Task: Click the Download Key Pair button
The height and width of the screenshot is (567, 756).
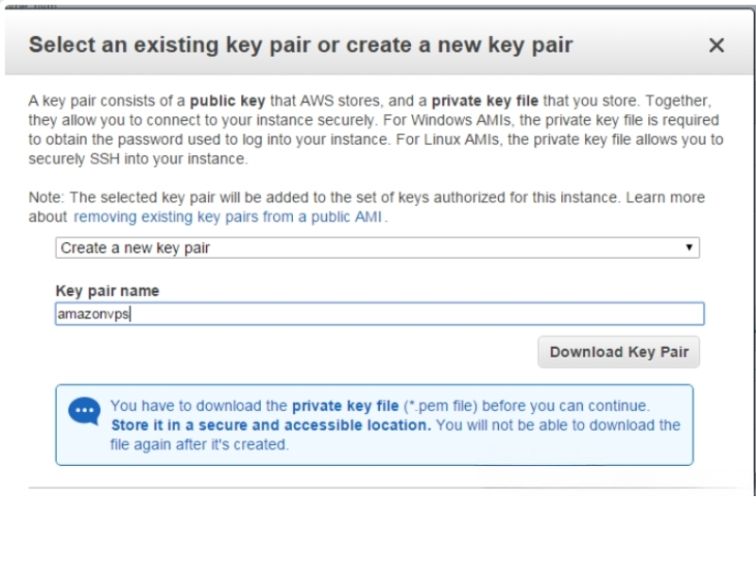Action: [619, 352]
